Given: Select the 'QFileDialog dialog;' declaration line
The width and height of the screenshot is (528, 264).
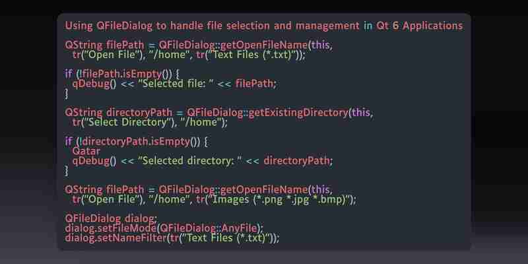Looking at the screenshot, I should point(111,219).
